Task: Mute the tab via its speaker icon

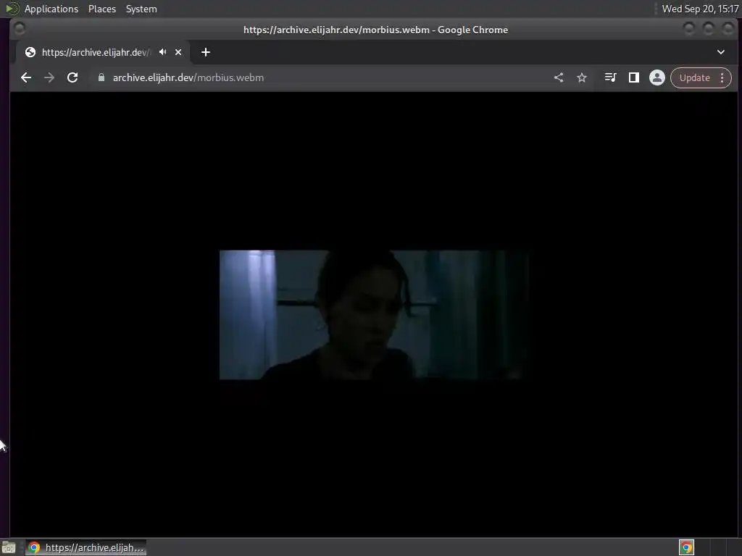Action: (x=163, y=52)
